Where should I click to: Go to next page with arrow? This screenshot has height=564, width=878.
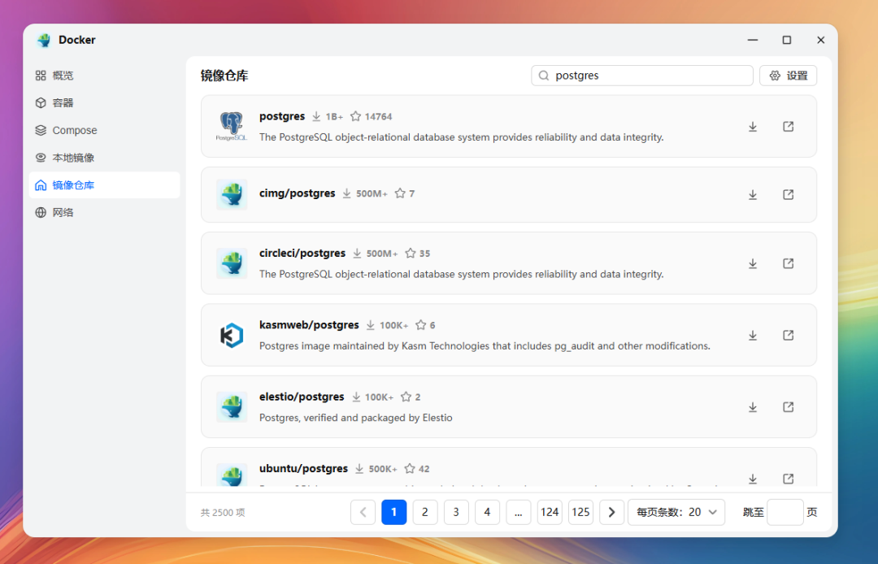611,512
